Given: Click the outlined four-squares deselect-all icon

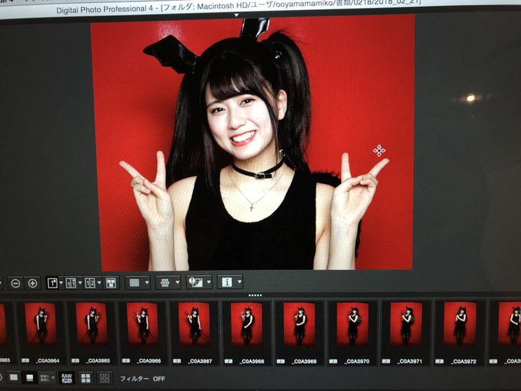Looking at the screenshot, I should (x=105, y=378).
